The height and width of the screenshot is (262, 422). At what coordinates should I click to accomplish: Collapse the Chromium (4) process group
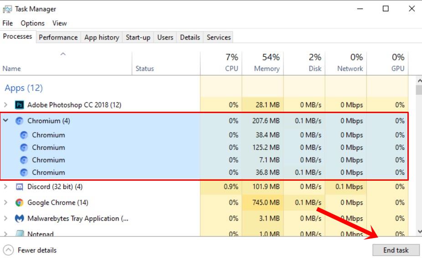coord(5,121)
